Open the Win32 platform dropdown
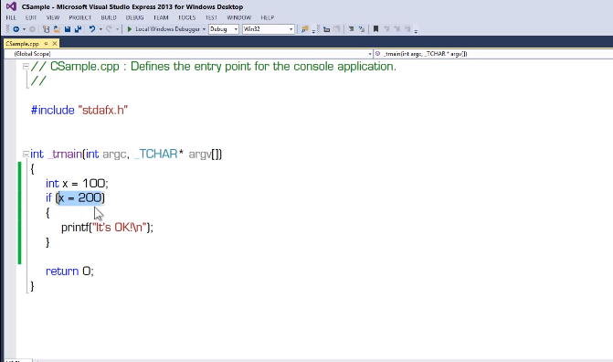This screenshot has height=362, width=613. click(x=269, y=29)
